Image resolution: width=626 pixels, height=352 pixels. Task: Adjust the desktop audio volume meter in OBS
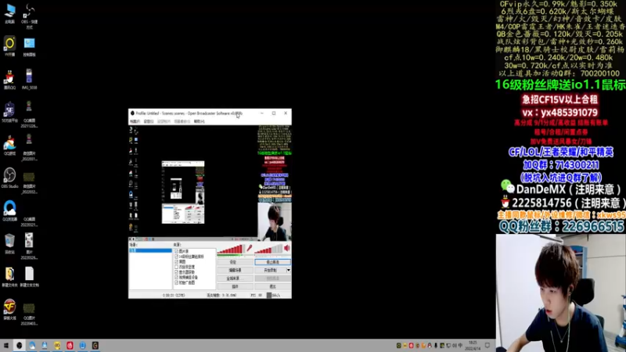(x=268, y=249)
